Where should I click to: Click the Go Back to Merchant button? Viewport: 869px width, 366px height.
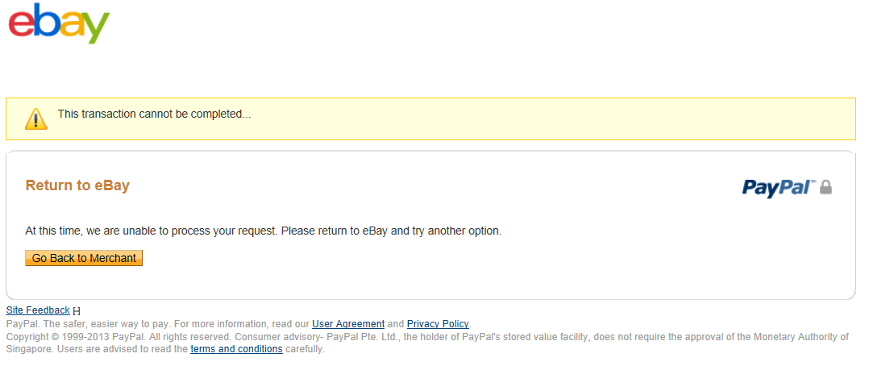coord(84,258)
